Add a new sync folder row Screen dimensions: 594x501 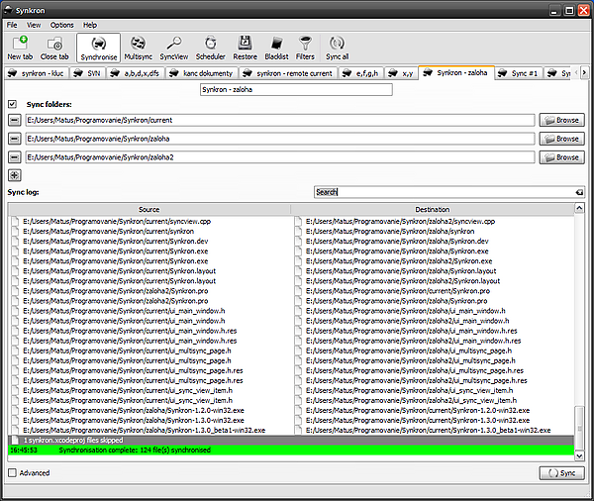15,175
